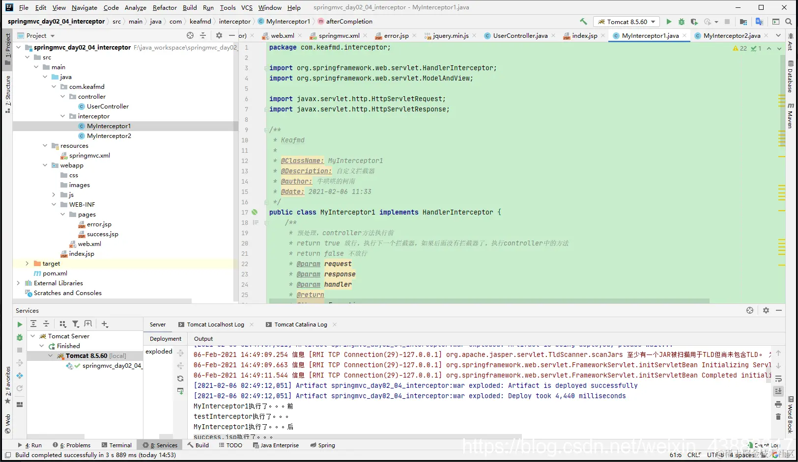
Task: Click the line 61:6 position indicator
Action: click(676, 455)
